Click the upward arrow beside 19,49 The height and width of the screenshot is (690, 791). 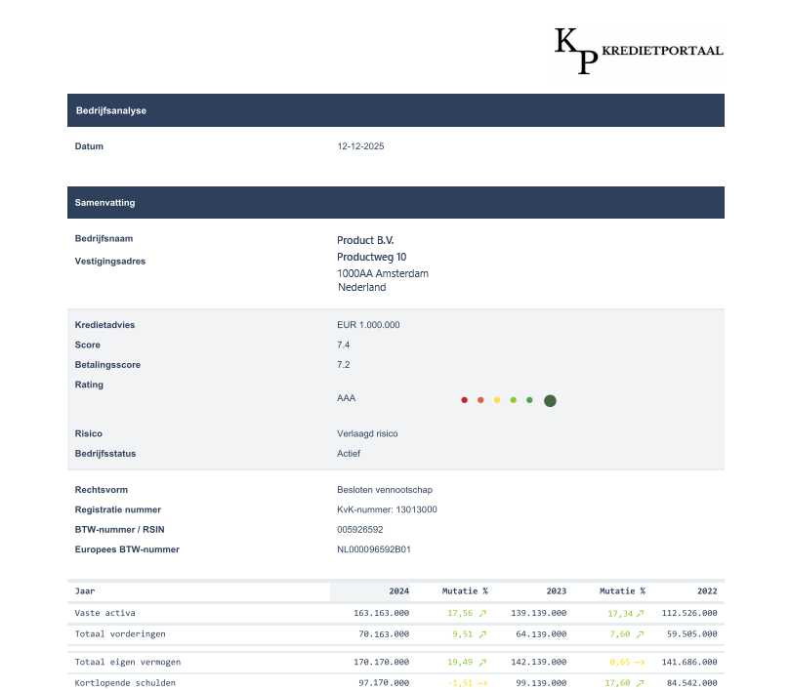[x=482, y=662]
